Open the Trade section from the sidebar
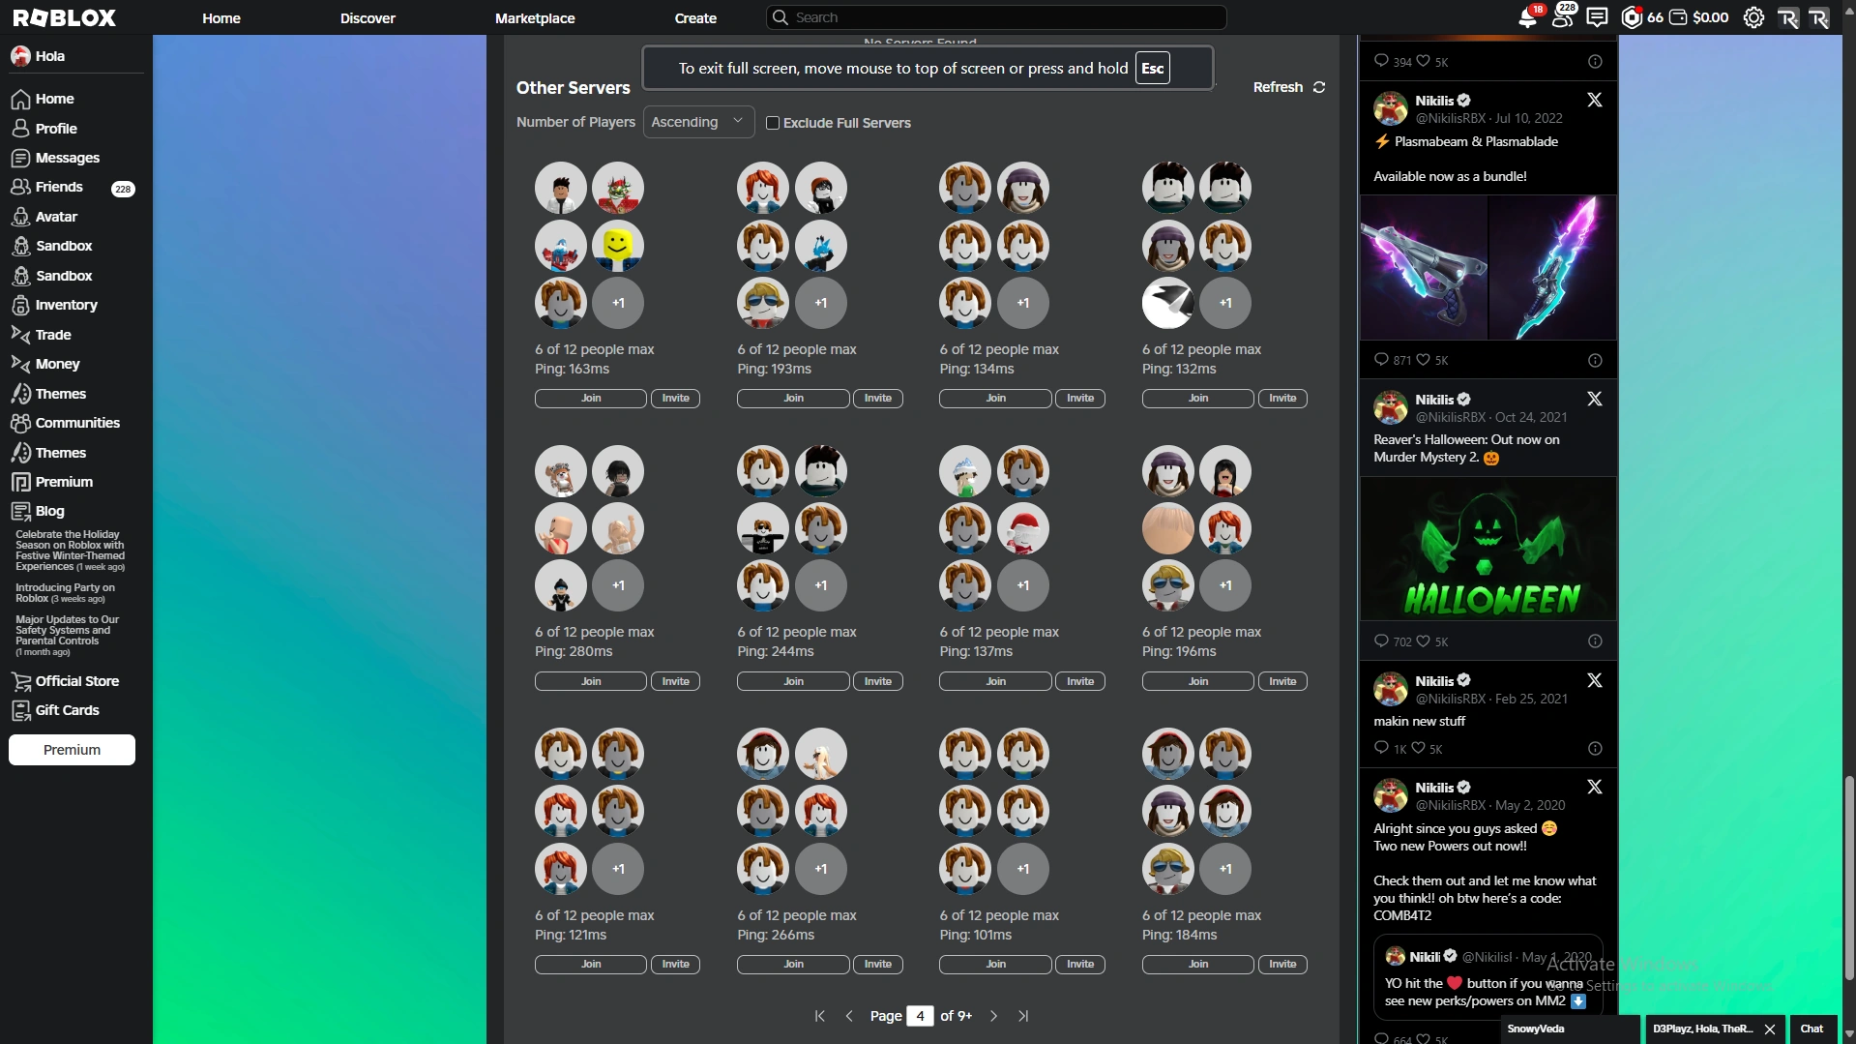 (52, 334)
